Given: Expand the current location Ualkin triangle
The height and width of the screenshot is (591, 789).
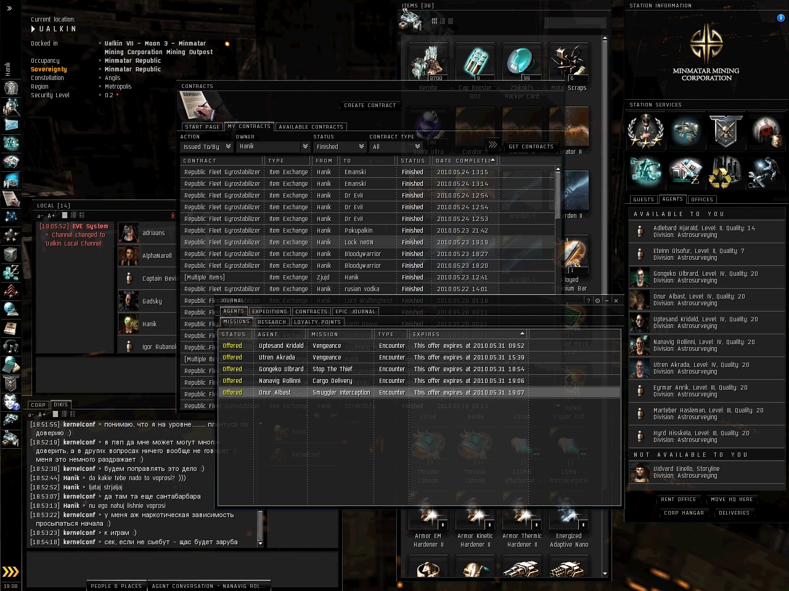Looking at the screenshot, I should click(x=33, y=29).
